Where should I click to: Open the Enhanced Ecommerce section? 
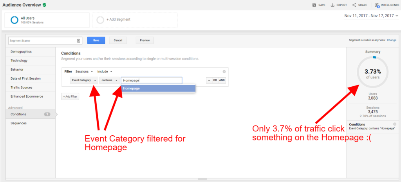pos(31,96)
